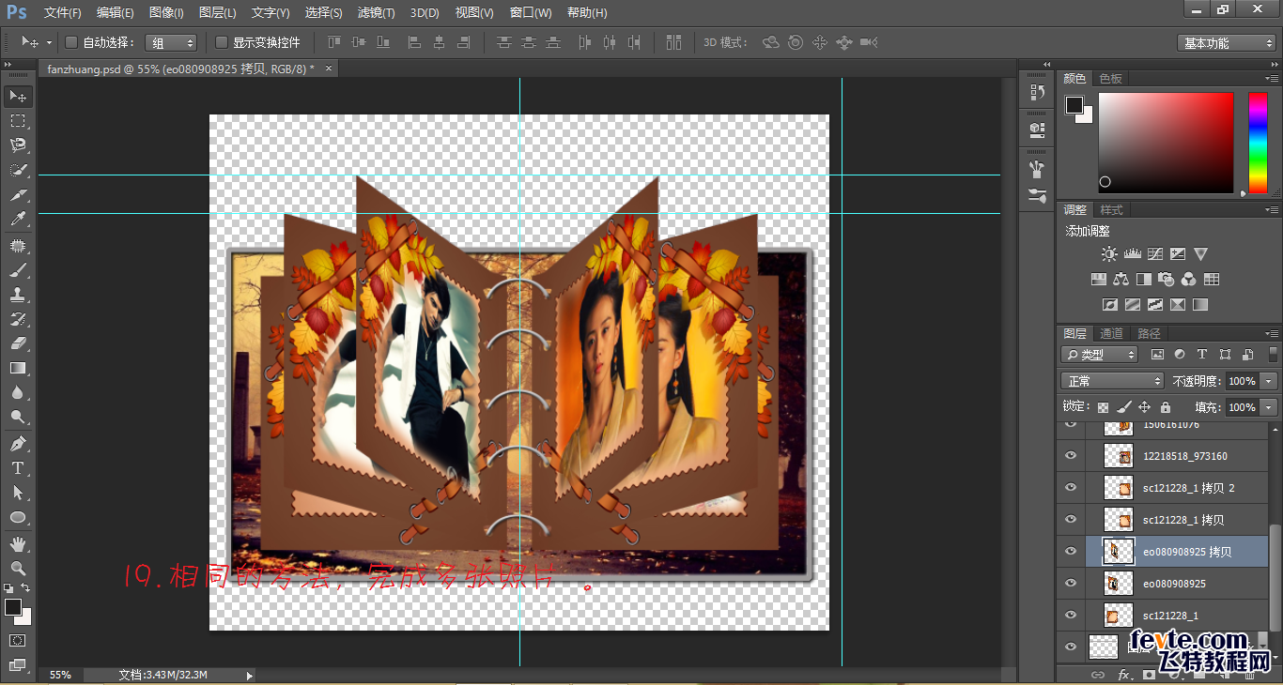This screenshot has height=685, width=1283.
Task: Open the 滤镜(T) menu
Action: click(x=377, y=13)
